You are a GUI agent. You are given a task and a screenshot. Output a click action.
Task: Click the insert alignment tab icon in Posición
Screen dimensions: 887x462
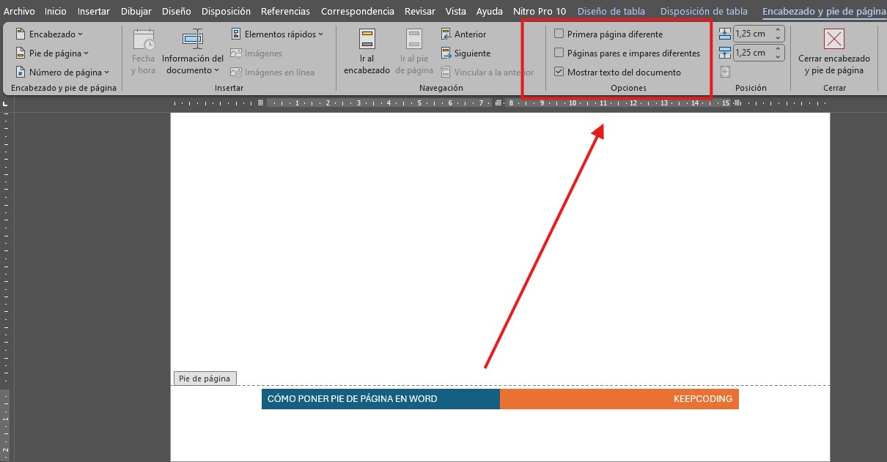(x=725, y=72)
